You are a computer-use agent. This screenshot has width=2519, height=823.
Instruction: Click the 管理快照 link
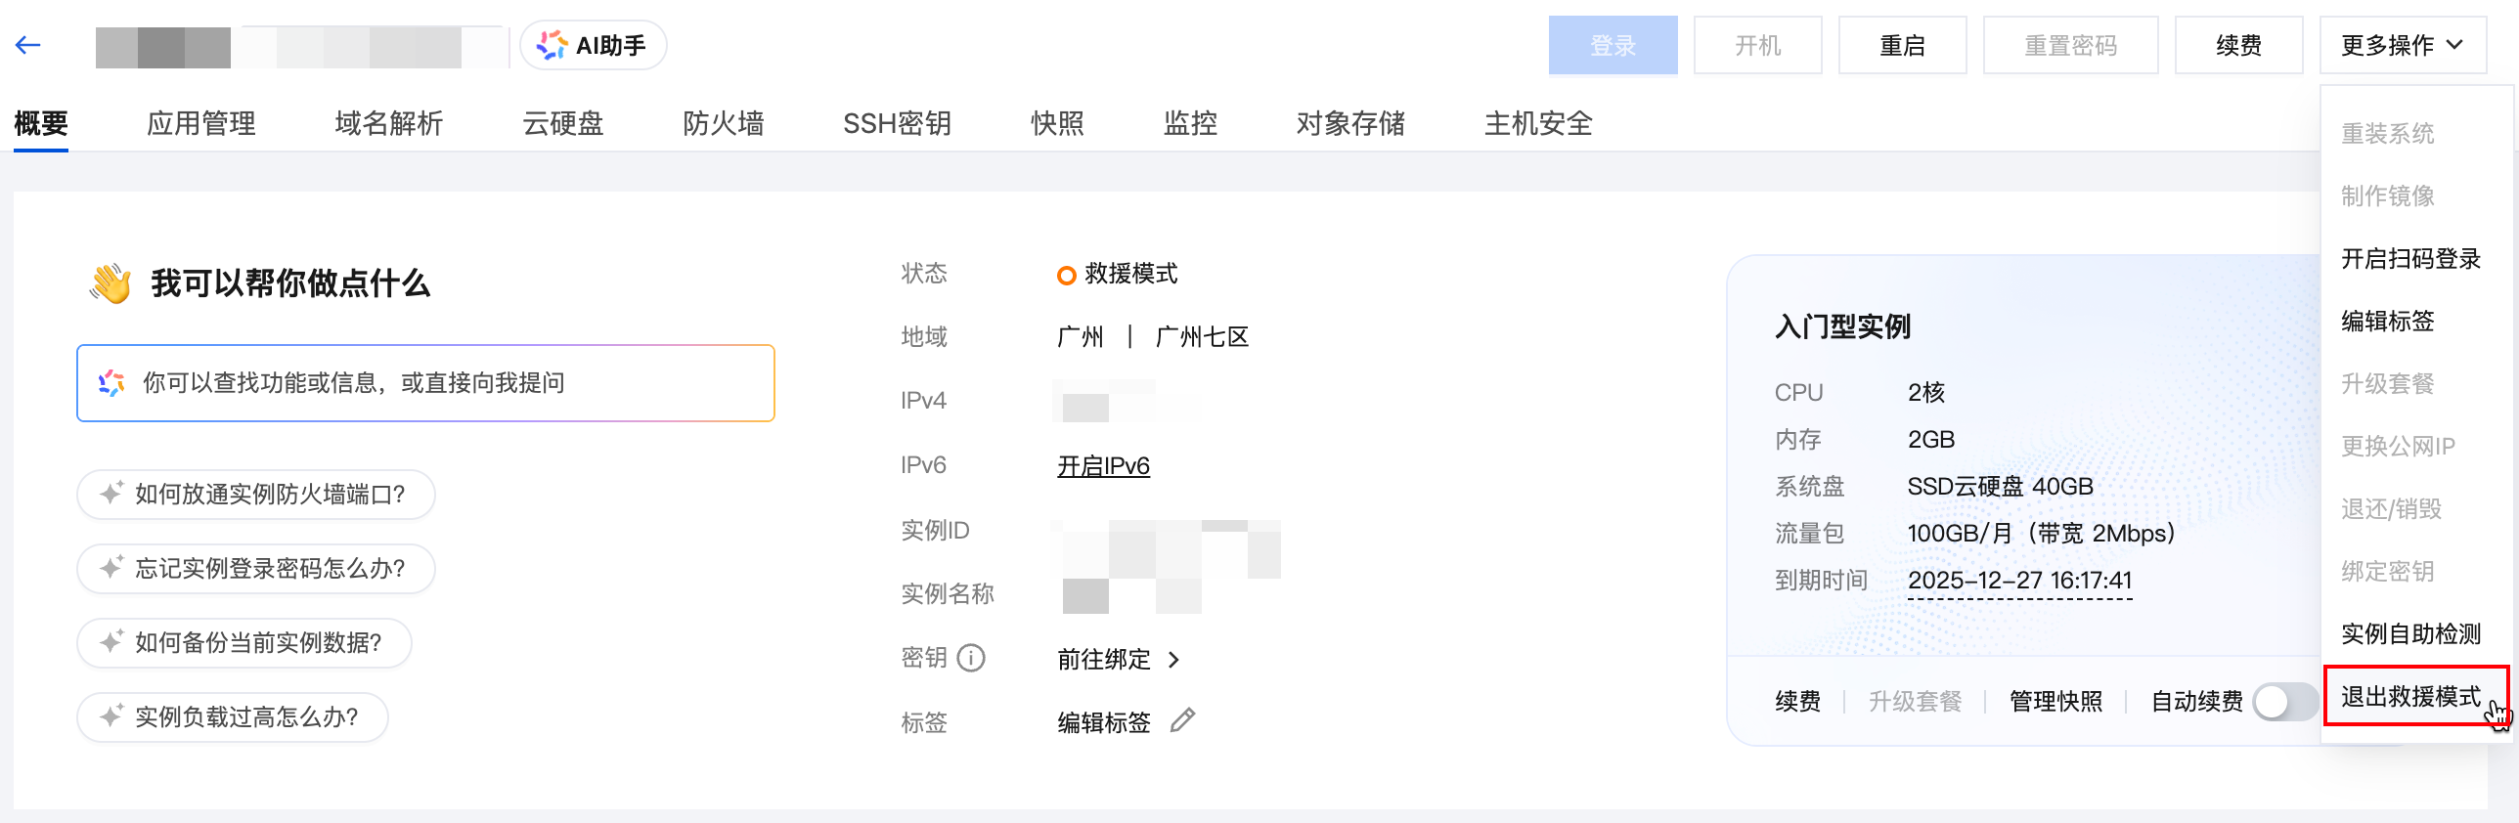pyautogui.click(x=2055, y=702)
